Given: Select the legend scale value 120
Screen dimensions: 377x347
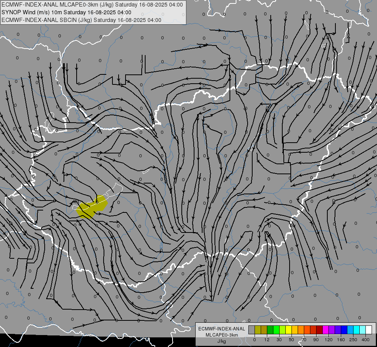Looking at the screenshot, I should tap(329, 340).
